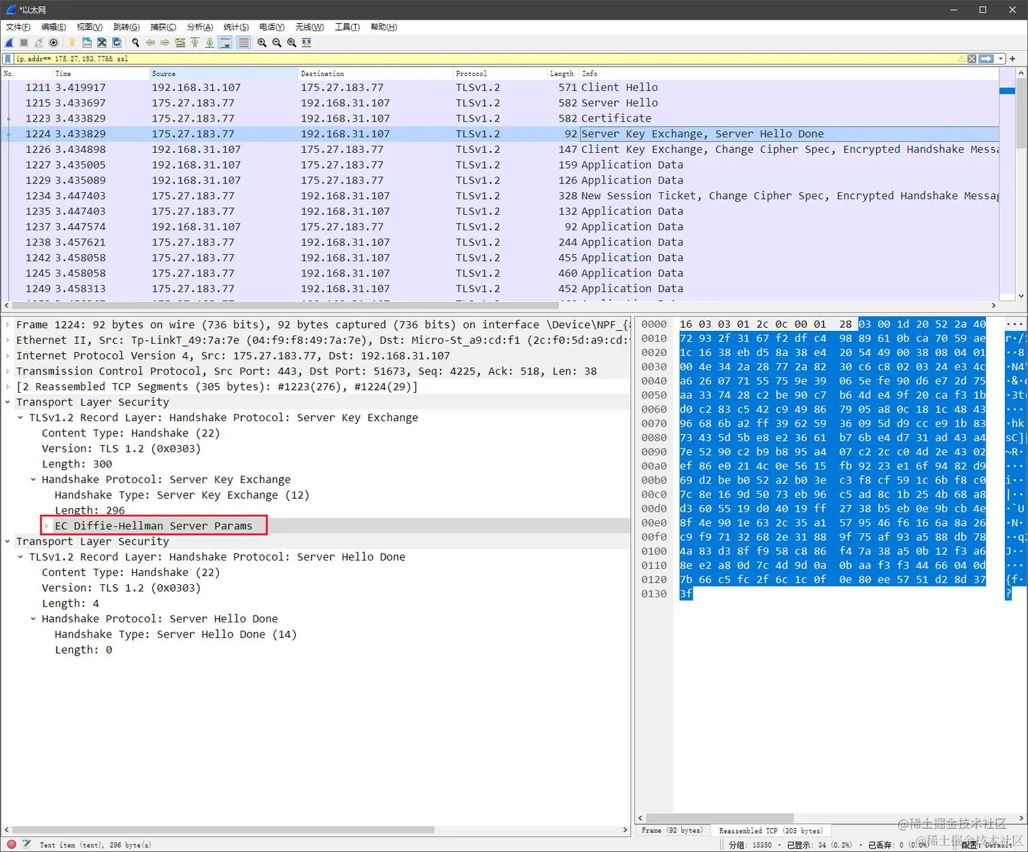Select packet 1226 Client Key Exchange

[x=500, y=149]
